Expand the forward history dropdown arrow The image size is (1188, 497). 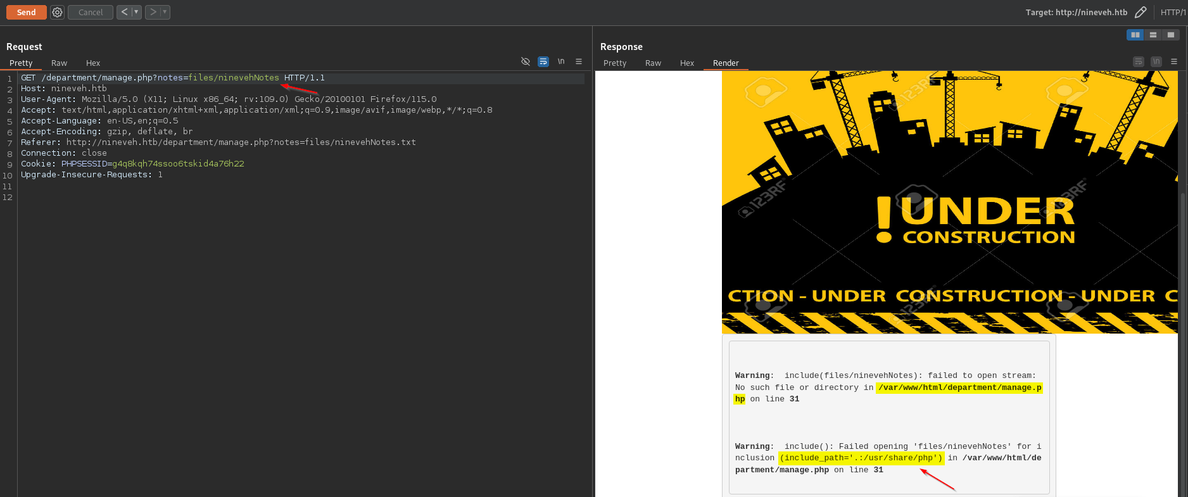[165, 12]
